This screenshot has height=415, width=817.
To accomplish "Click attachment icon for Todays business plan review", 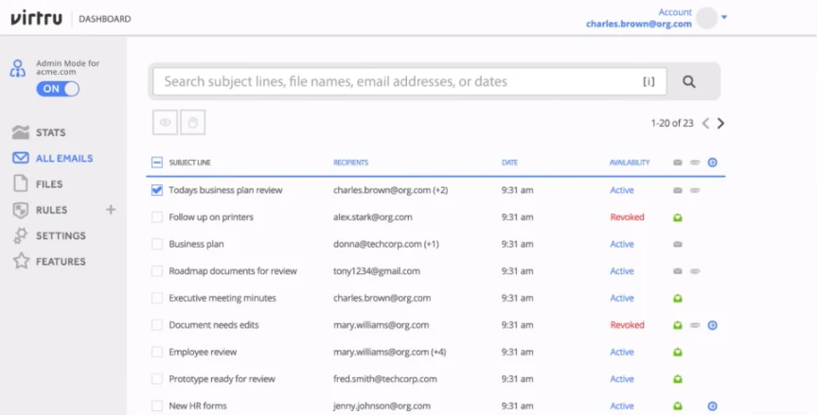I will pos(695,190).
